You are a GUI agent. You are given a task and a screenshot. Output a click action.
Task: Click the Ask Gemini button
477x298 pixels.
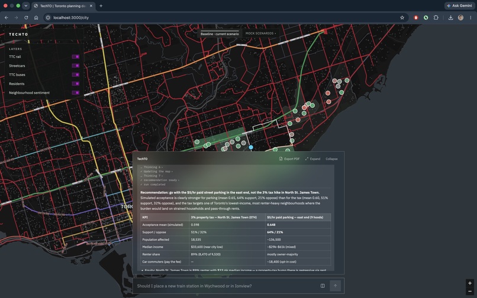[459, 5]
